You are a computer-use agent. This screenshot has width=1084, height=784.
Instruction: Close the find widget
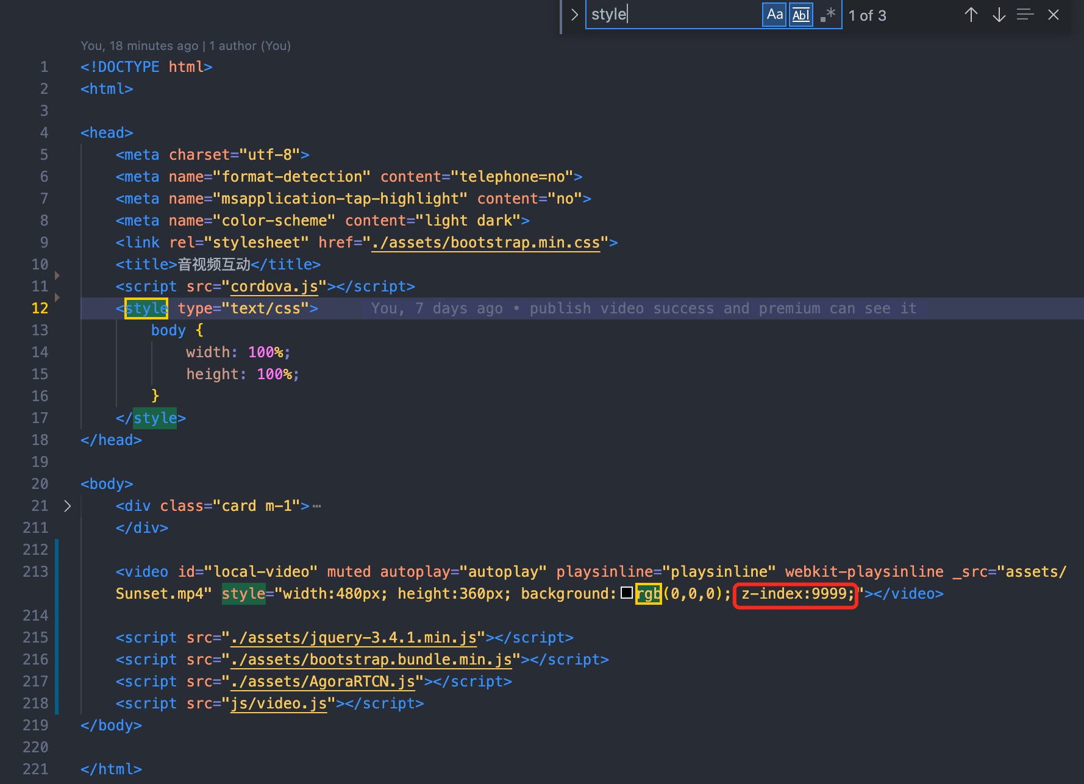coord(1054,15)
